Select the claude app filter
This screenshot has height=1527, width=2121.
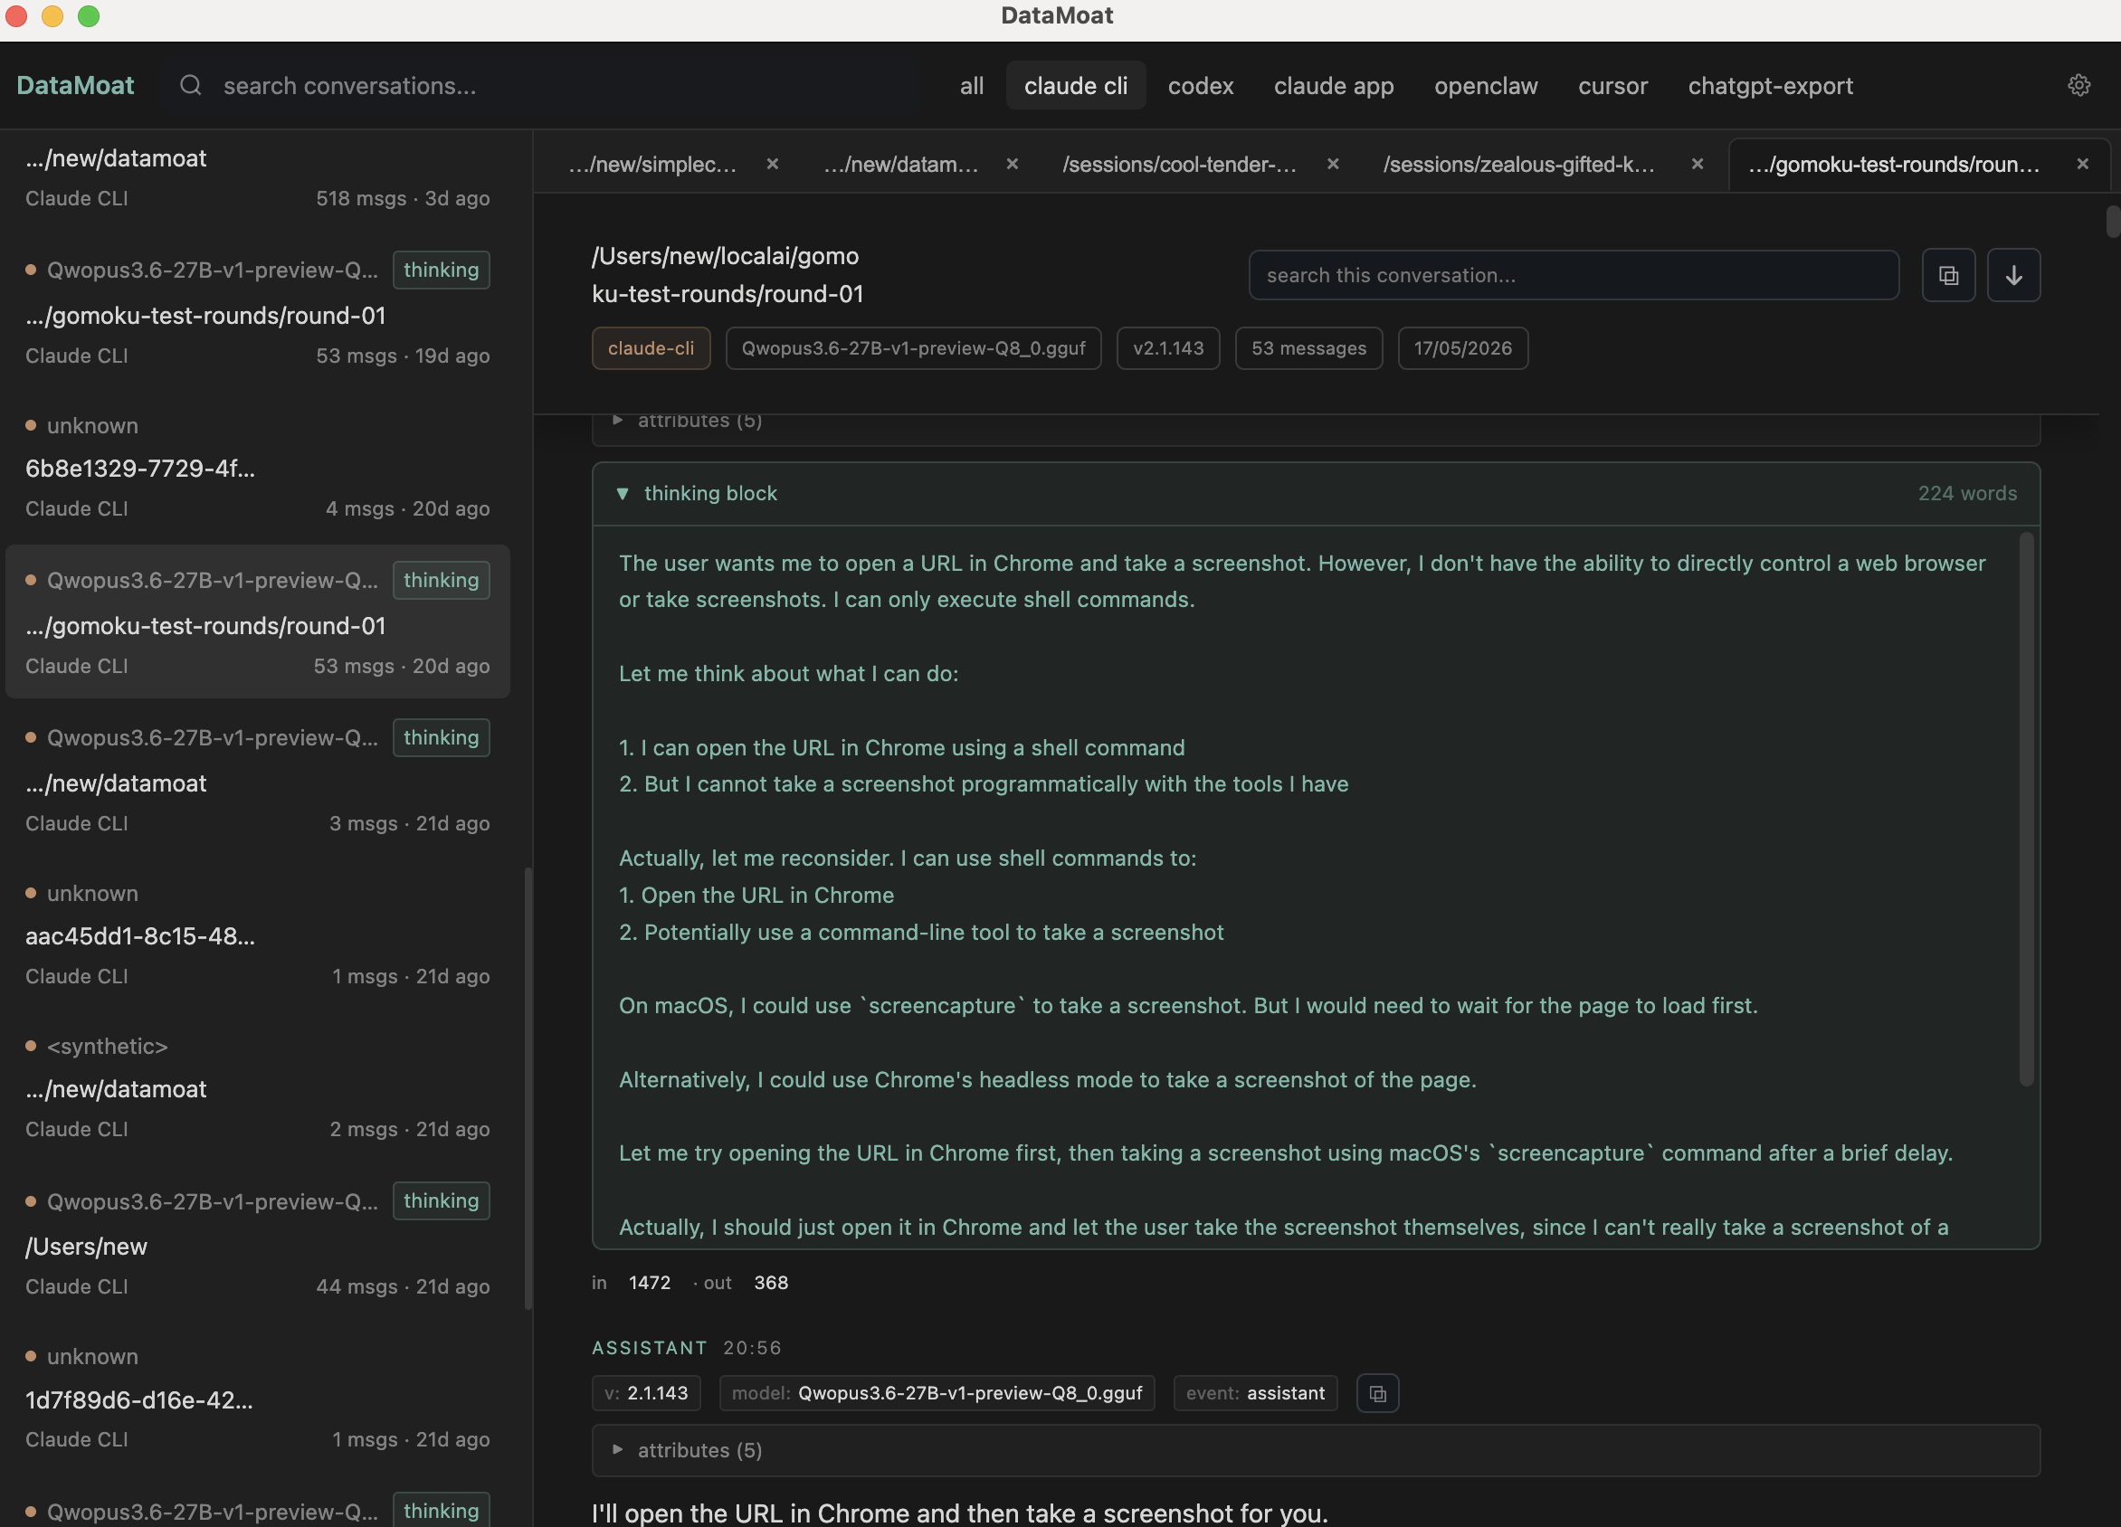click(x=1334, y=85)
